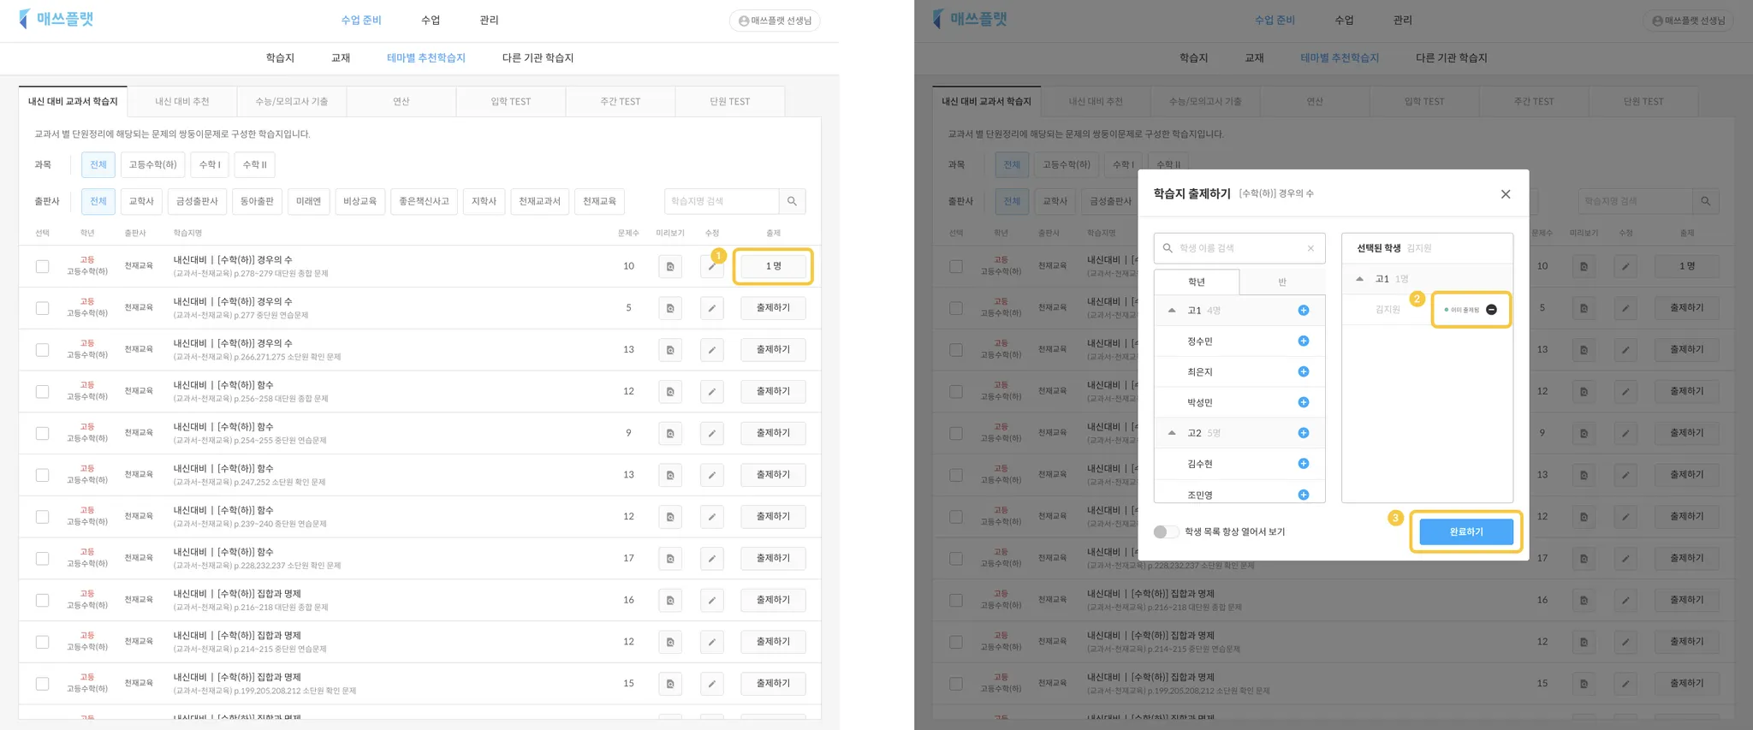The image size is (1753, 730).
Task: Open the 단원 TEST tab on the left page
Action: tap(730, 101)
